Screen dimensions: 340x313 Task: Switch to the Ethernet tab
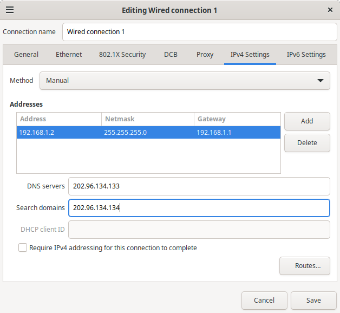click(69, 54)
